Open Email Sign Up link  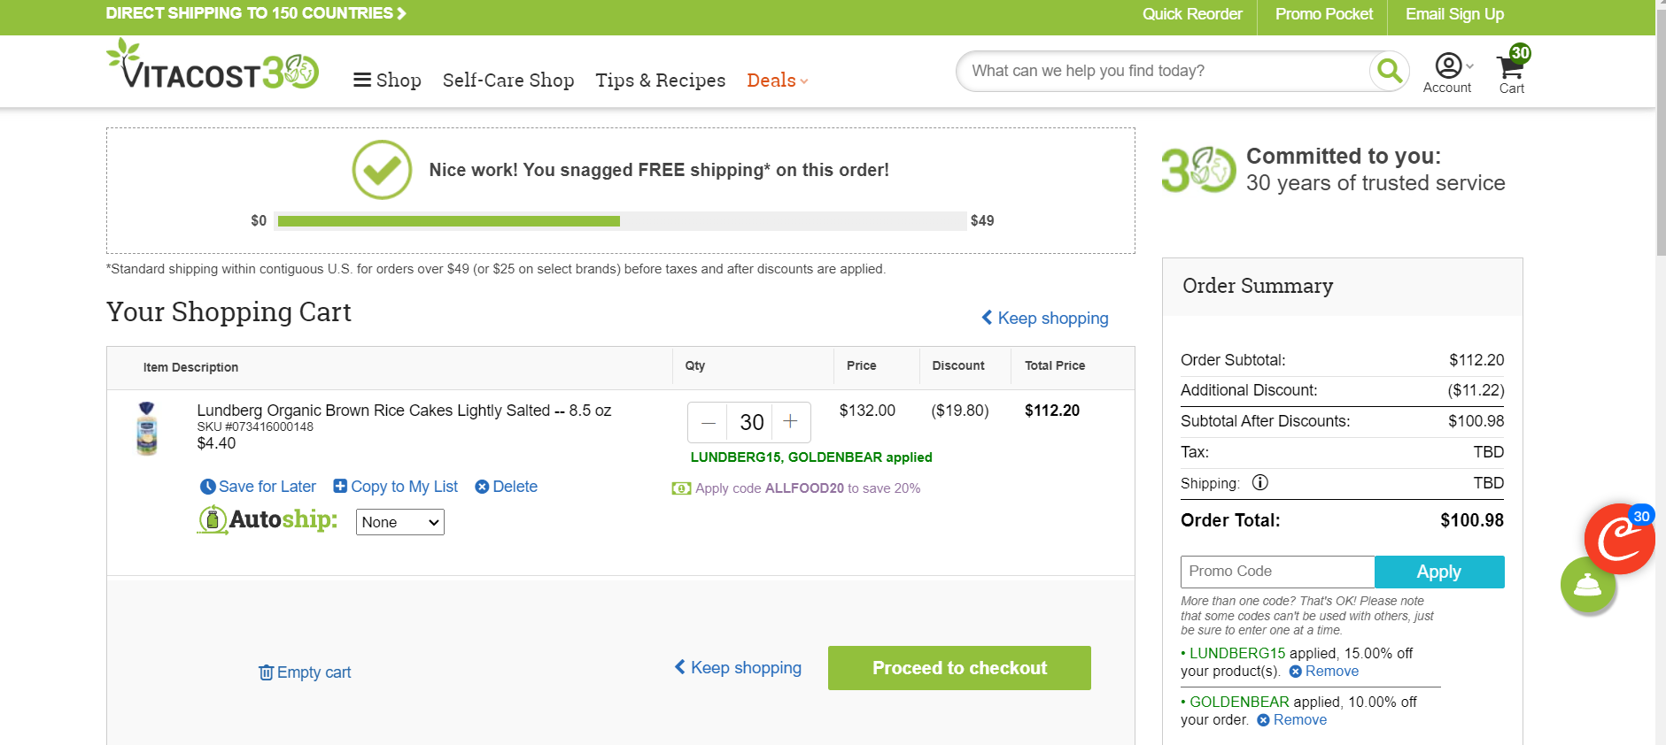point(1454,14)
